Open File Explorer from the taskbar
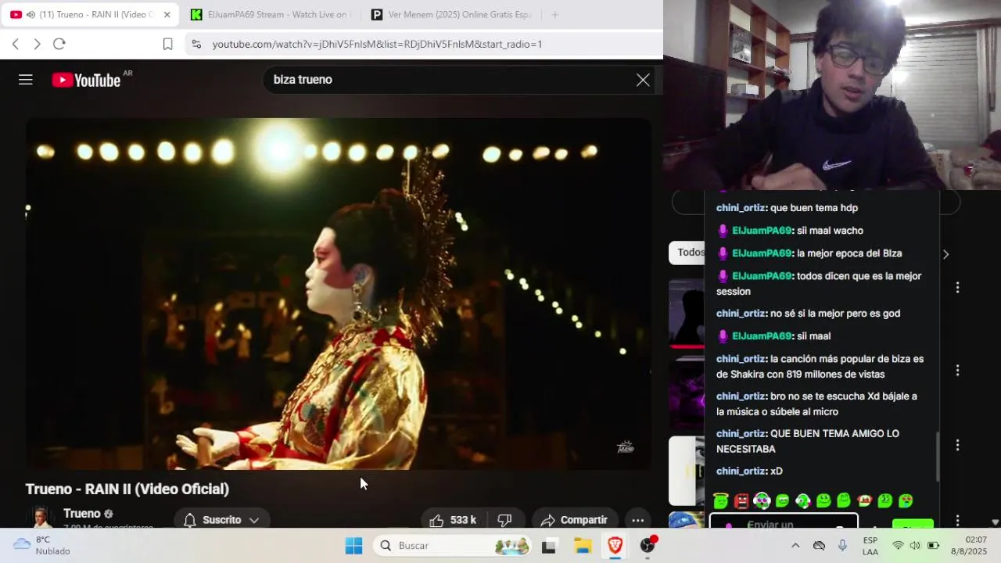This screenshot has width=1001, height=563. pyautogui.click(x=583, y=546)
